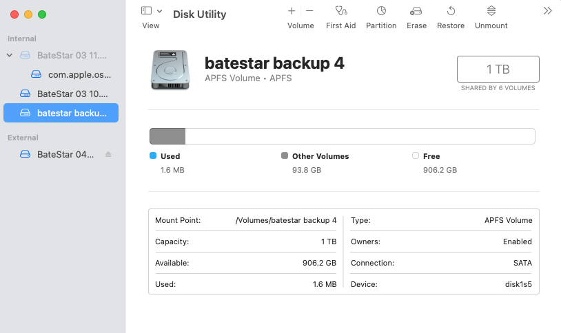Click the free space portion of usage bar

point(360,136)
